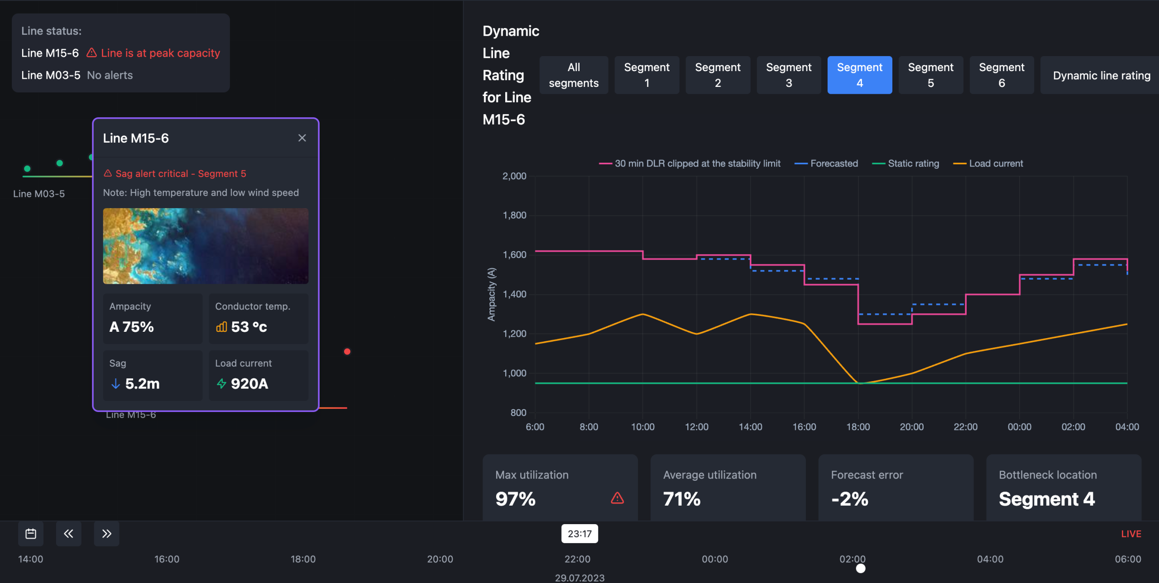
Task: Click the 2,000 ampacity axis label
Action: [x=514, y=176]
